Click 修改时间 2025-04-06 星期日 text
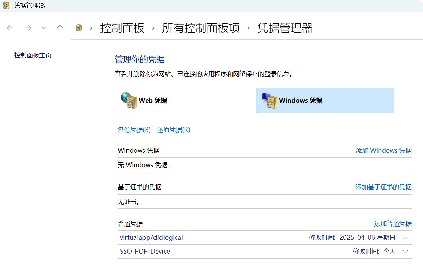Image resolution: width=423 pixels, height=265 pixels. [352, 238]
